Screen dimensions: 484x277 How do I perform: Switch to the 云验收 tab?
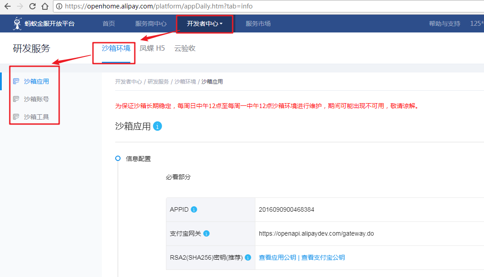(185, 48)
